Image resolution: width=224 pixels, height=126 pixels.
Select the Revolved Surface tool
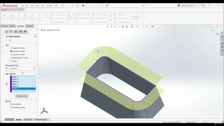[12, 17]
